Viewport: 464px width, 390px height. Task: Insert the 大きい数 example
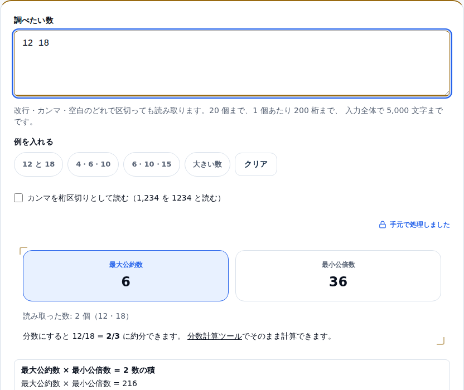pos(207,164)
